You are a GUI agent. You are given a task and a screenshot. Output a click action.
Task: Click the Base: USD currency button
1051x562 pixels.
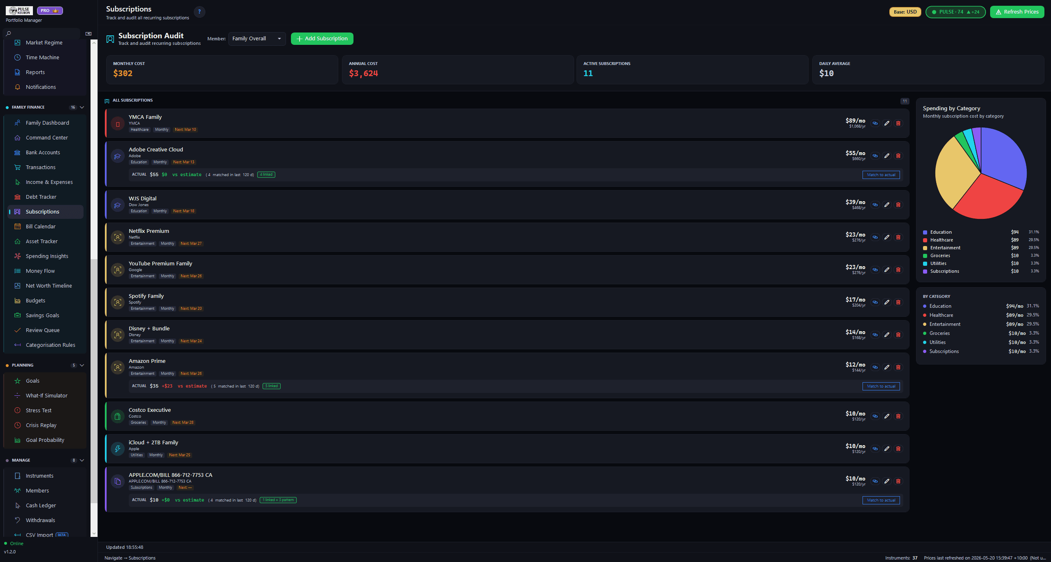click(905, 12)
